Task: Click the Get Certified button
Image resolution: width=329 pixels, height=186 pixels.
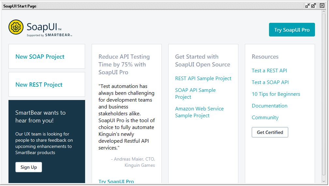Action: 270,132
